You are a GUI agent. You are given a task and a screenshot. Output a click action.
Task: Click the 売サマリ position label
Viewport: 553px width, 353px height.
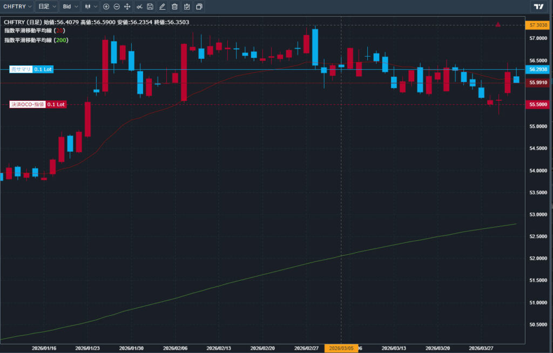point(21,70)
